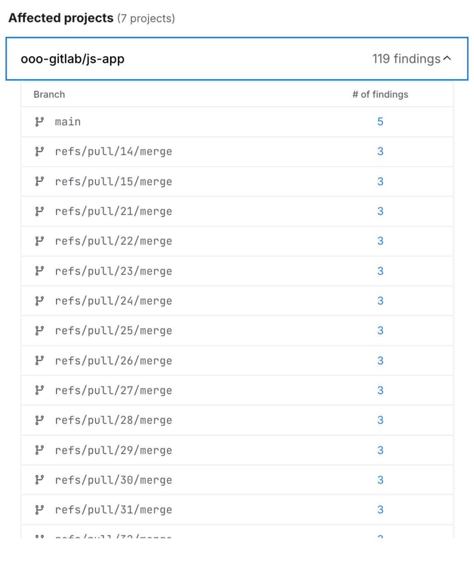Click branch icon beside refs/pull/14/merge
This screenshot has width=474, height=561.
40,152
